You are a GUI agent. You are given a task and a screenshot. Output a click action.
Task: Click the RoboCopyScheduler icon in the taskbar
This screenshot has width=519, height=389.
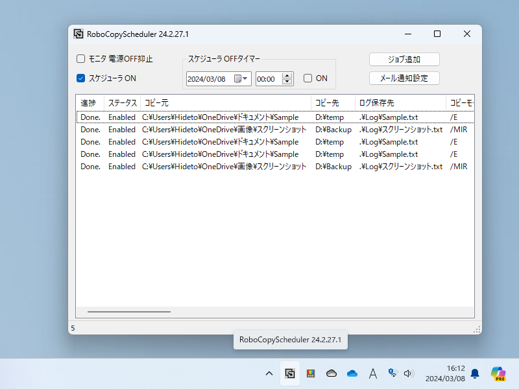[289, 373]
